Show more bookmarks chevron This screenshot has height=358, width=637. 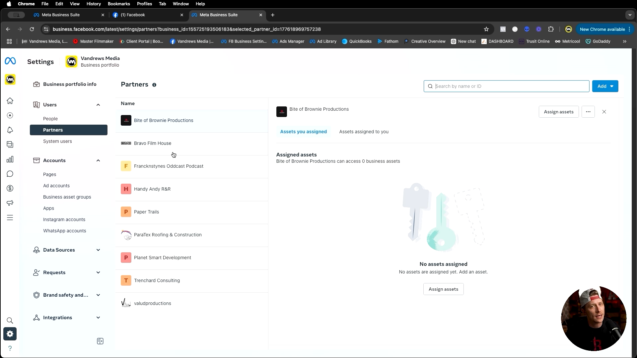click(x=625, y=41)
